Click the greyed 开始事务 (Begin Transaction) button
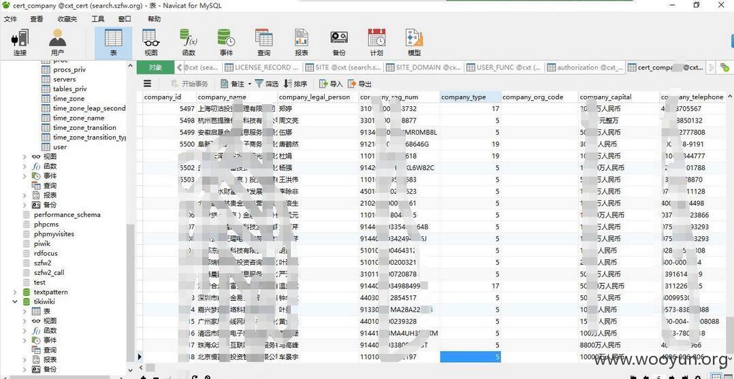 pyautogui.click(x=189, y=84)
